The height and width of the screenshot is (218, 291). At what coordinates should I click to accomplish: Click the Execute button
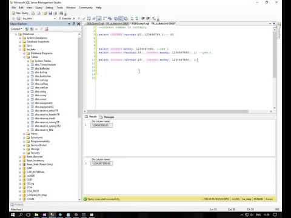[x=65, y=18]
